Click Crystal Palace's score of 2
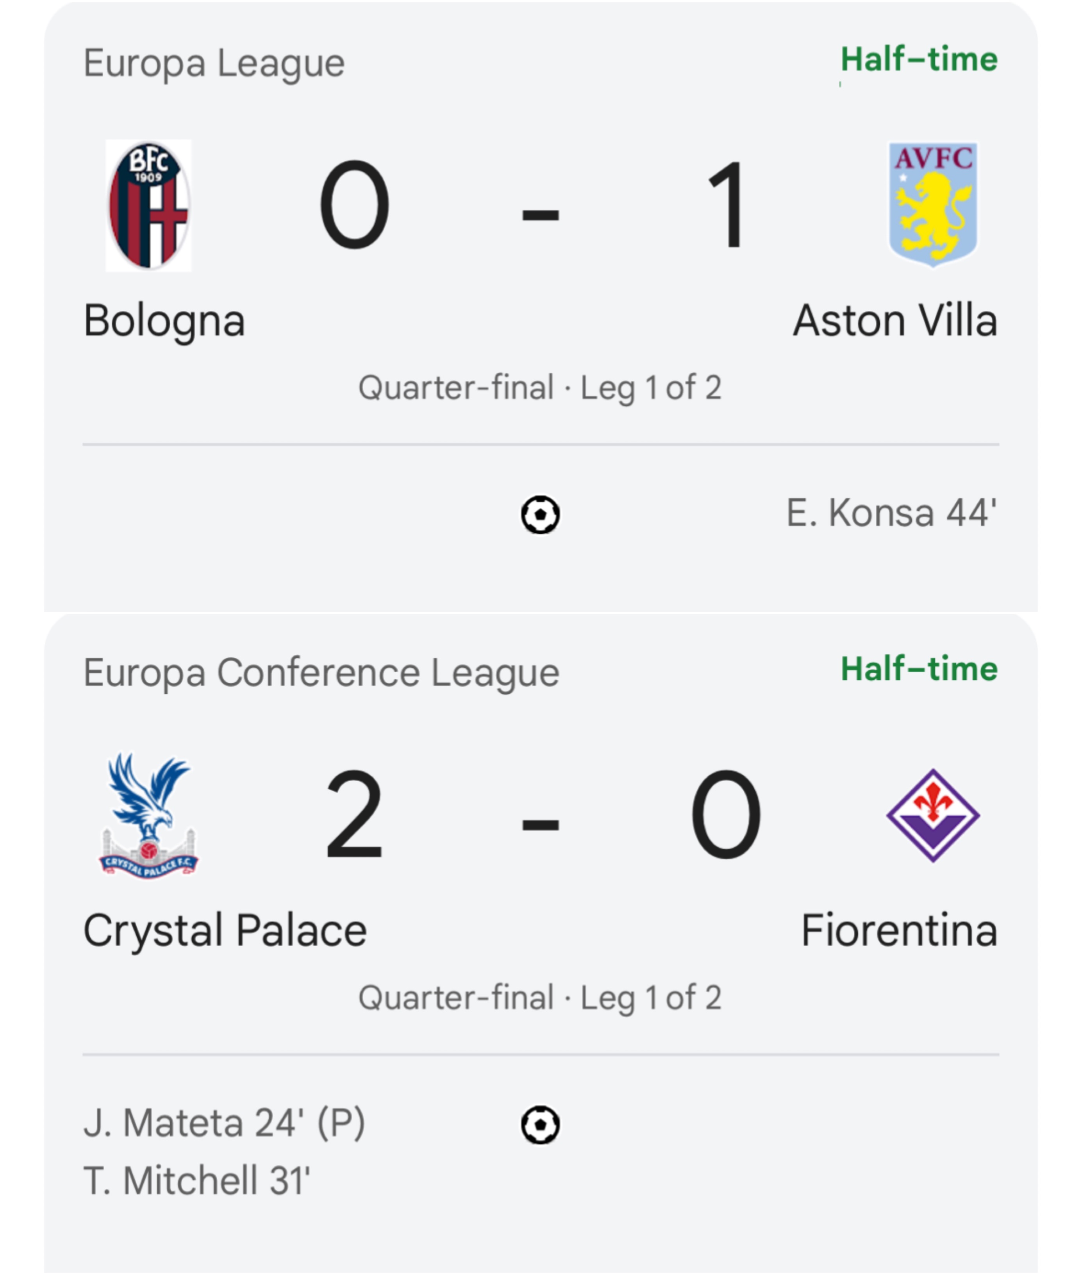 (355, 814)
